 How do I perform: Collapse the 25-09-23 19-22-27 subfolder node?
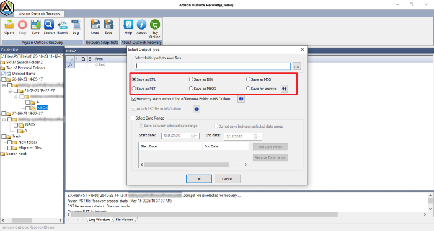tap(10, 91)
